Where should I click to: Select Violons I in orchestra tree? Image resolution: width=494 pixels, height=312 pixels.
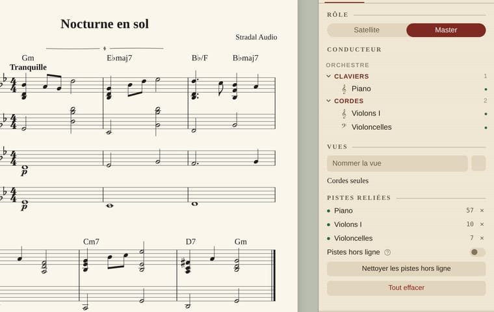point(366,114)
